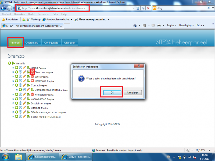Collapse the Contact tree node
Viewport: 215px width, 161px height.
[x=13, y=85]
